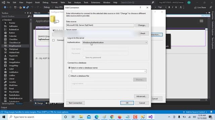
Task: Open the Any CPU platform dropdown
Action: click(59, 7)
